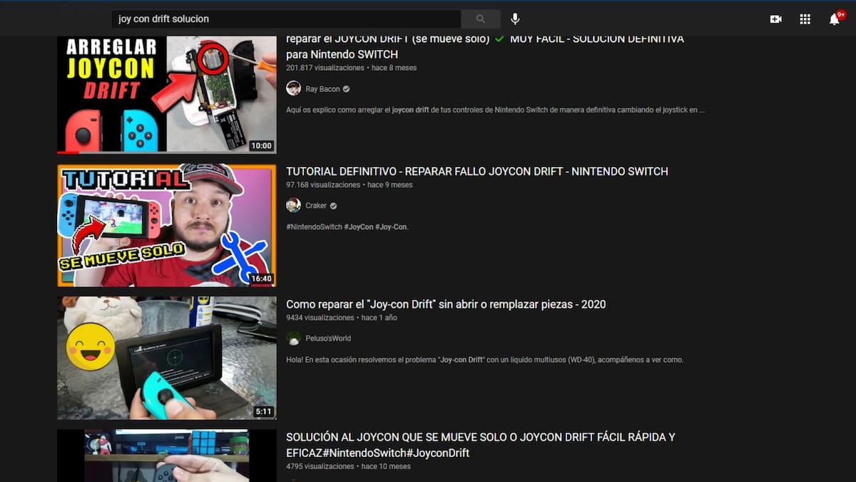Open 'SOLUCIÓN AL JOYCON QUE SE MUEVE SOLO' title
The width and height of the screenshot is (856, 482).
pos(481,445)
